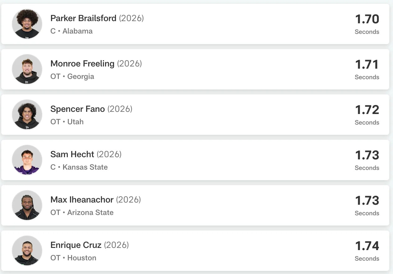Click Spencer Fano's headshot photo
The width and height of the screenshot is (393, 274).
27,115
